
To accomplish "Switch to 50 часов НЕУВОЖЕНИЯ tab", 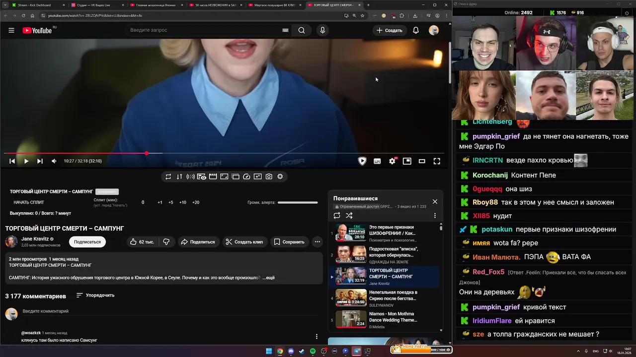I will [215, 5].
